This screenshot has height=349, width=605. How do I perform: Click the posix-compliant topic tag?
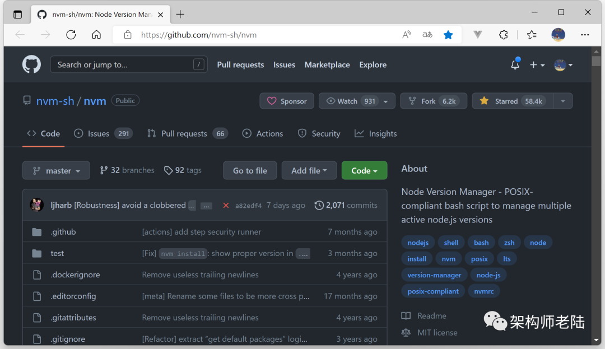[x=433, y=291]
